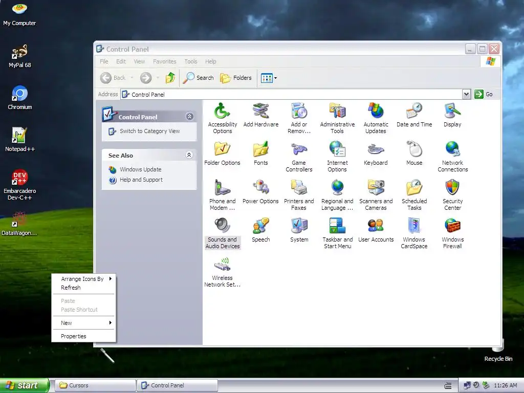Select Add or Remove Programs icon
Viewport: 524px width, 393px height.
point(299,118)
